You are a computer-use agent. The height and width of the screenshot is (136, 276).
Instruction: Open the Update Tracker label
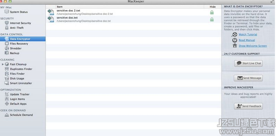tap(20, 94)
